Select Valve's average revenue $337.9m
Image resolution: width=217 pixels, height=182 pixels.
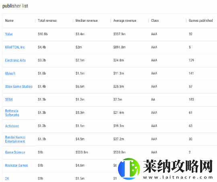[119, 34]
